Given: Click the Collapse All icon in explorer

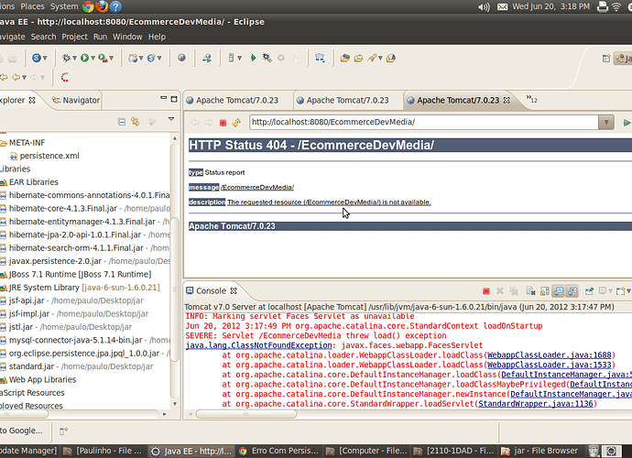Looking at the screenshot, I should tap(122, 122).
